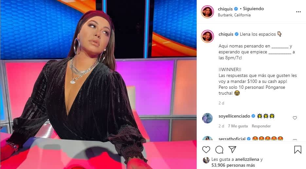Image resolution: width=306 pixels, height=169 pixels.
Task: Open the comment speech bubble icon
Action: coord(219,150)
